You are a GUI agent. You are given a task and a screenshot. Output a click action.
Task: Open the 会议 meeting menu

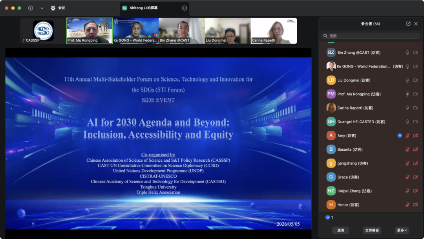[58, 8]
